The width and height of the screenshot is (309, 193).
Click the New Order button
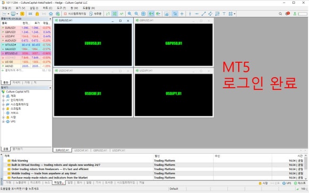point(95,14)
